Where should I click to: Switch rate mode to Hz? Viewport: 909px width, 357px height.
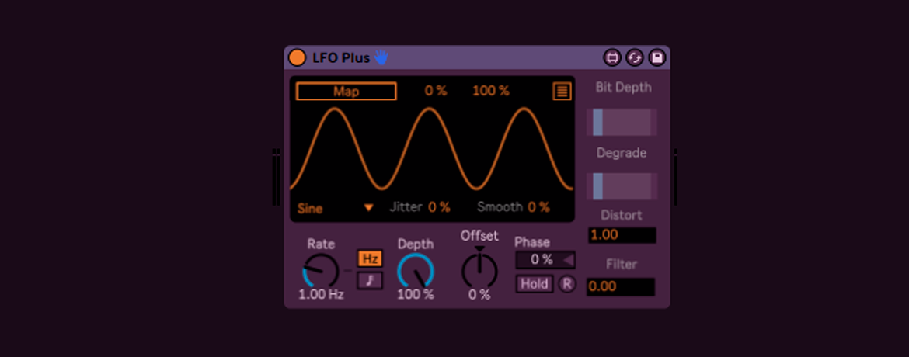370,258
